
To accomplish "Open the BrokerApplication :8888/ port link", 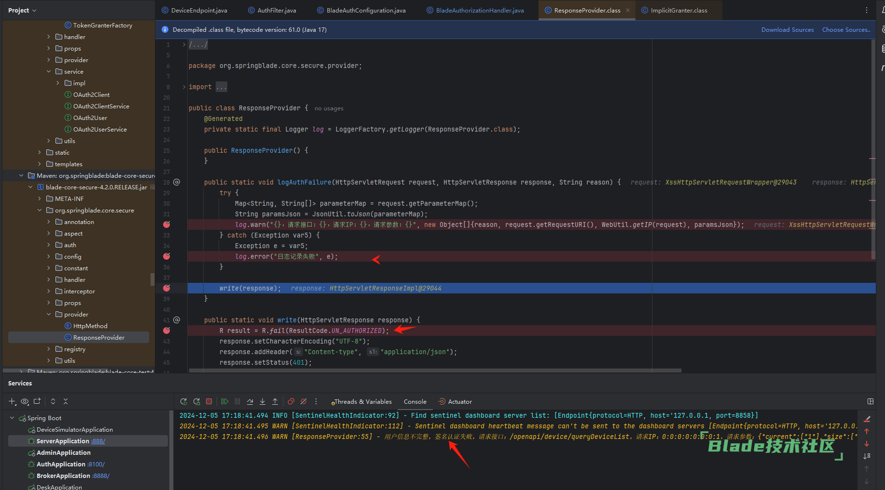I will [x=101, y=476].
